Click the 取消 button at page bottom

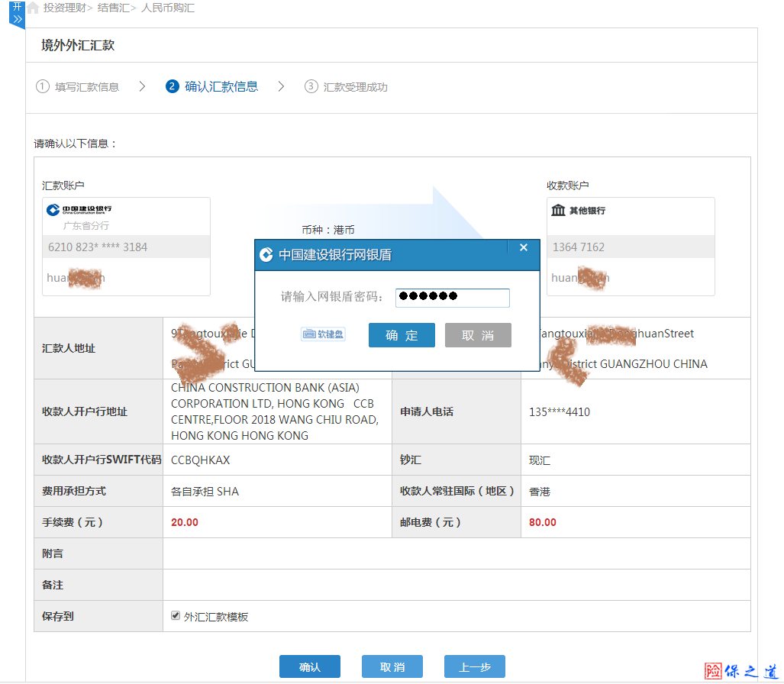(x=392, y=667)
